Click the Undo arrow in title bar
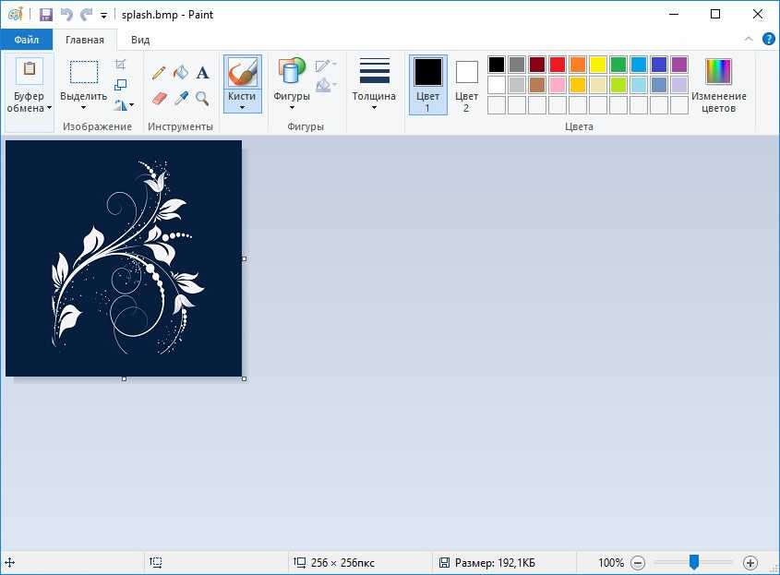The image size is (780, 575). coord(66,15)
